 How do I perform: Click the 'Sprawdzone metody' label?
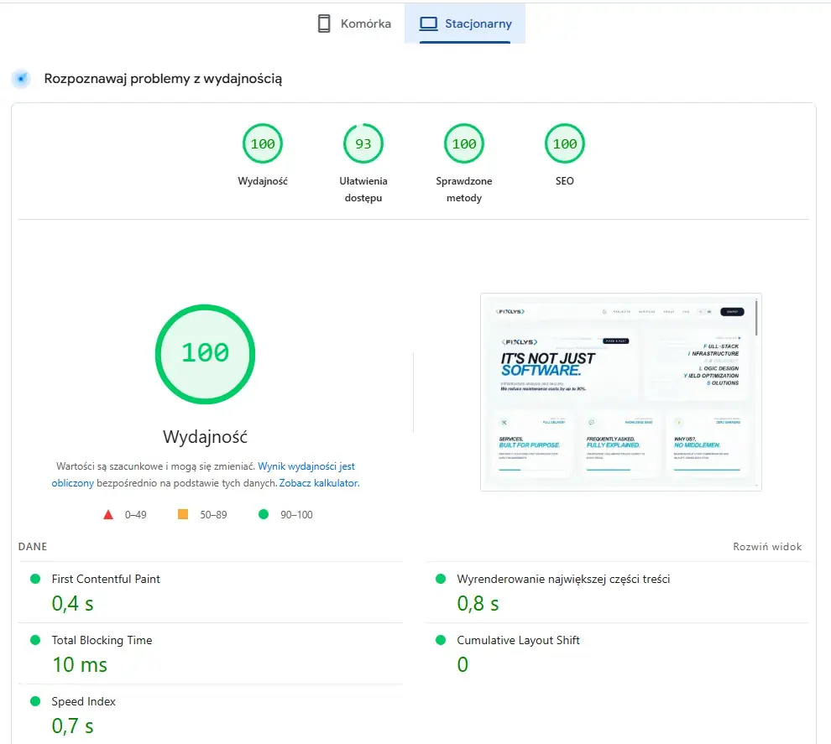[x=463, y=189]
